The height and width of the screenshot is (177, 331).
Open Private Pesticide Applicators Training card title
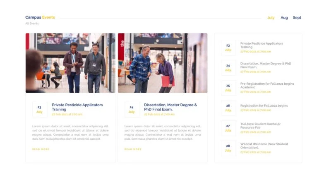(x=77, y=107)
